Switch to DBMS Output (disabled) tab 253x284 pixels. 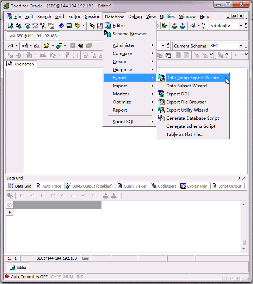coord(89,186)
